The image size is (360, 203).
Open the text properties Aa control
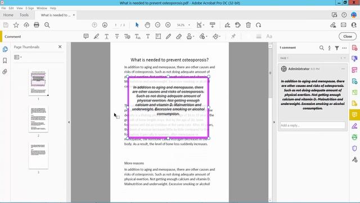tap(269, 36)
